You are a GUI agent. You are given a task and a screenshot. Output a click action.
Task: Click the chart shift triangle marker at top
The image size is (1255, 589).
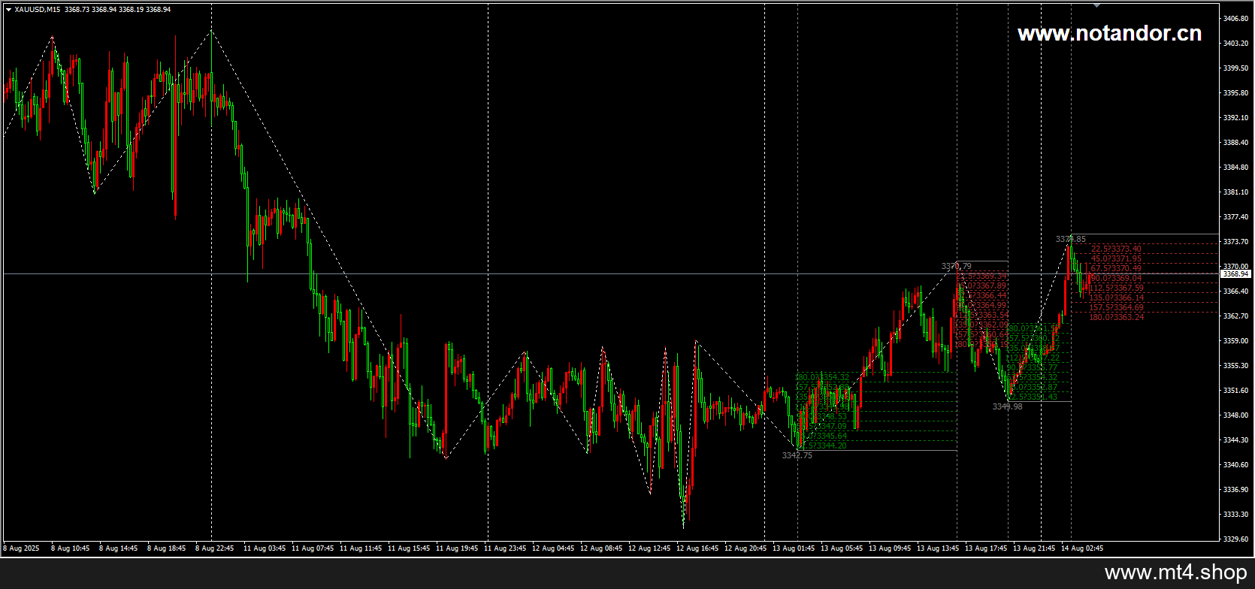click(1096, 6)
